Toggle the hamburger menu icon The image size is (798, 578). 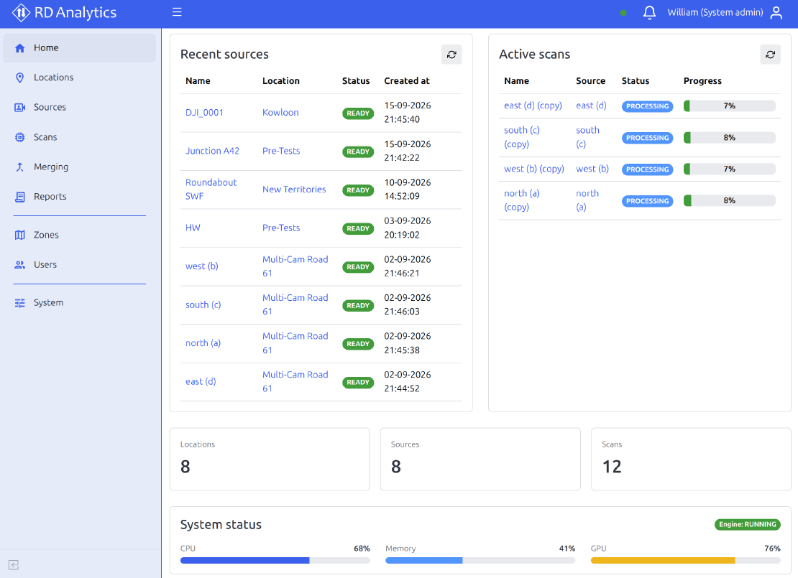pos(177,12)
